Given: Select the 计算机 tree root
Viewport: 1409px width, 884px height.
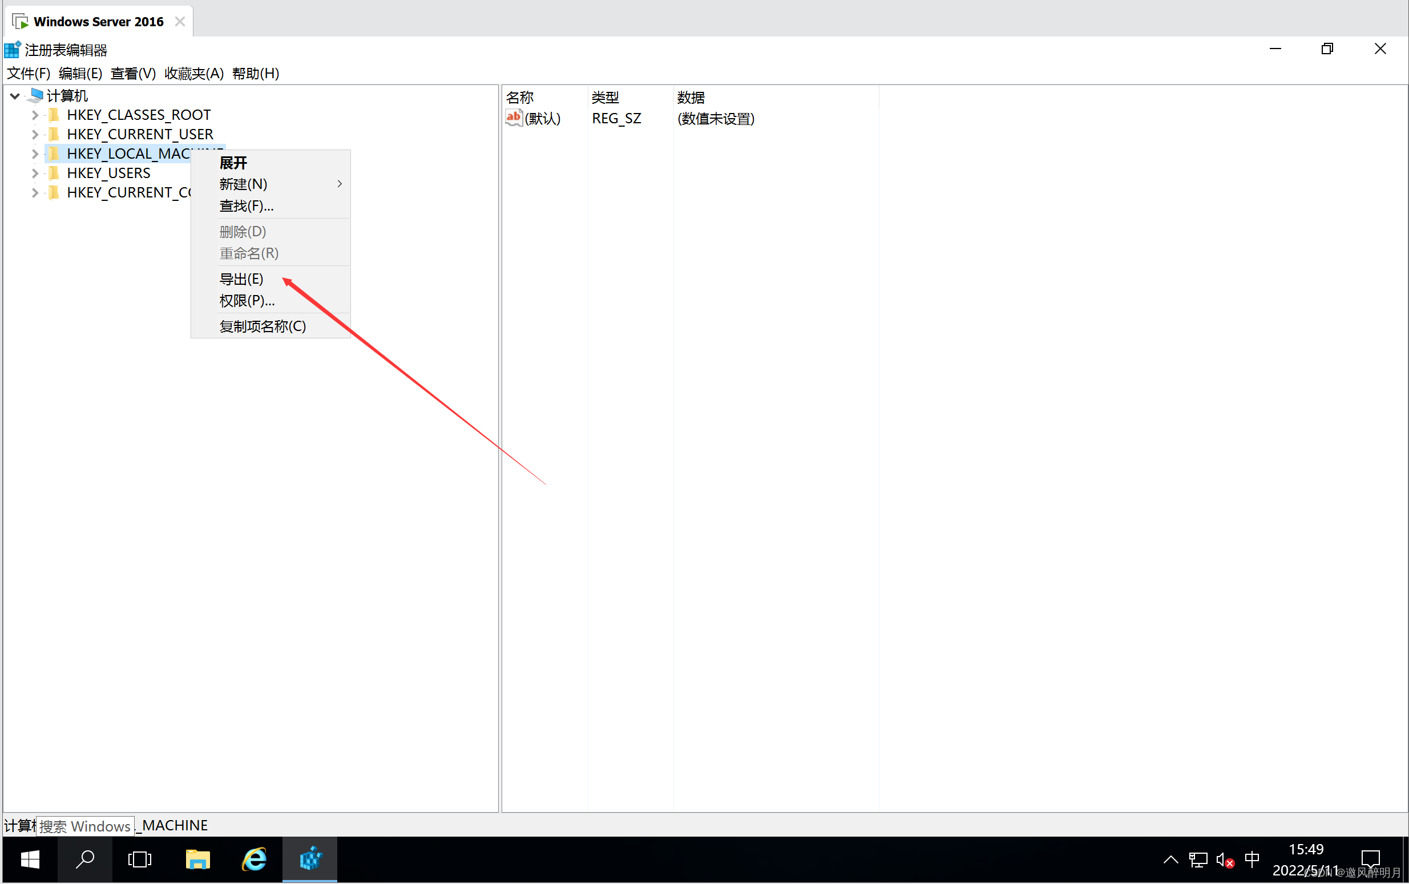Looking at the screenshot, I should point(67,95).
